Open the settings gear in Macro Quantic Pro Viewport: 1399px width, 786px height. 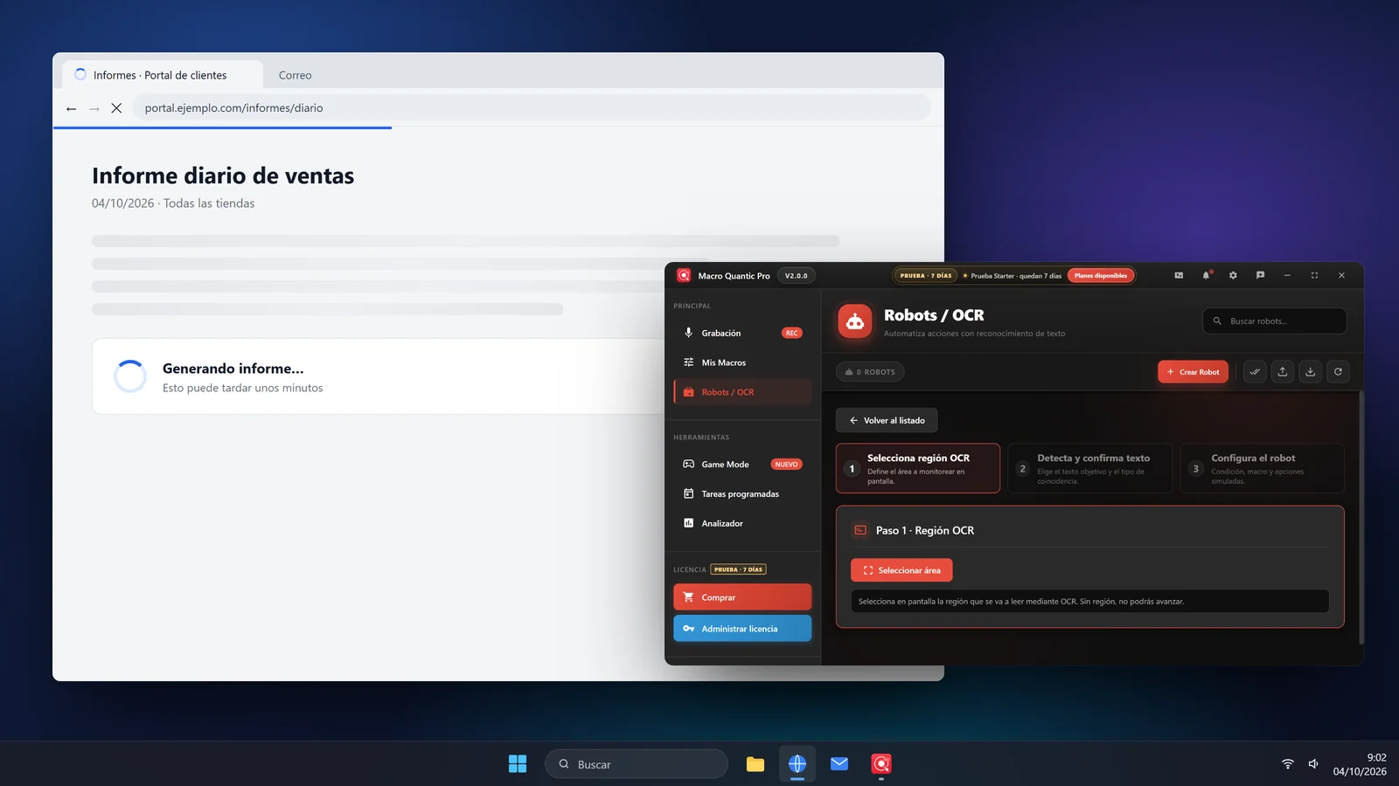pos(1233,275)
